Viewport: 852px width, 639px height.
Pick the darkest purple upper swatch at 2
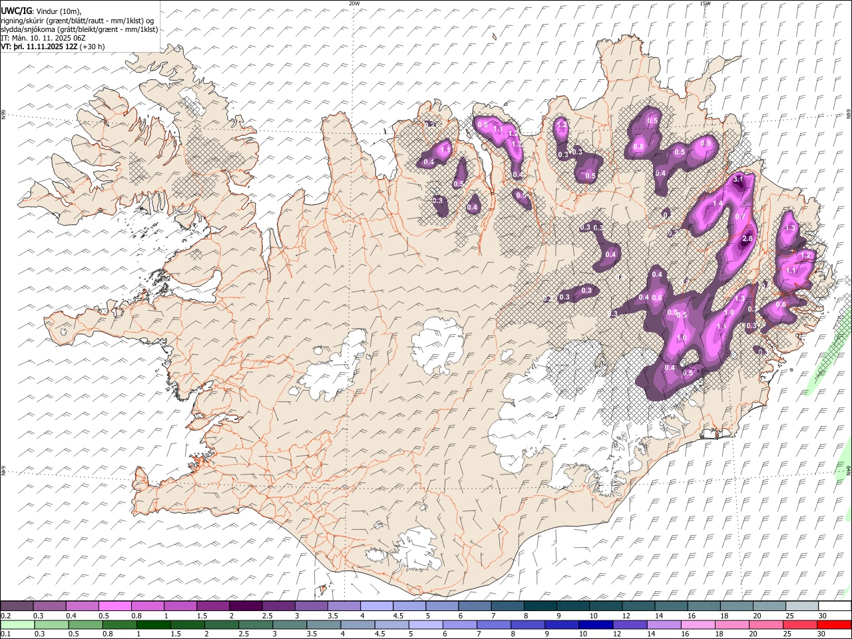pos(245,606)
